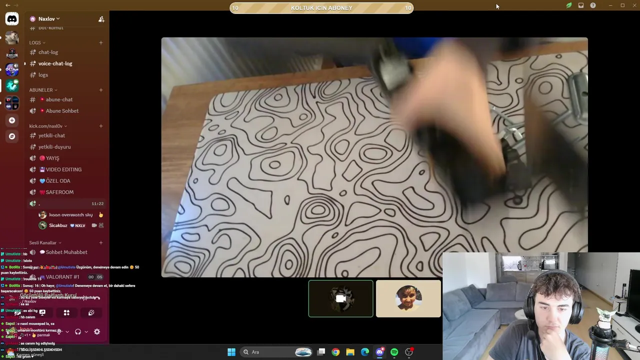Collapse the LOGS category
The height and width of the screenshot is (360, 640).
(x=37, y=42)
